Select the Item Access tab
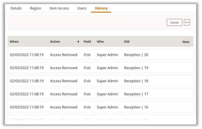The height and width of the screenshot is (129, 202). [x=59, y=8]
